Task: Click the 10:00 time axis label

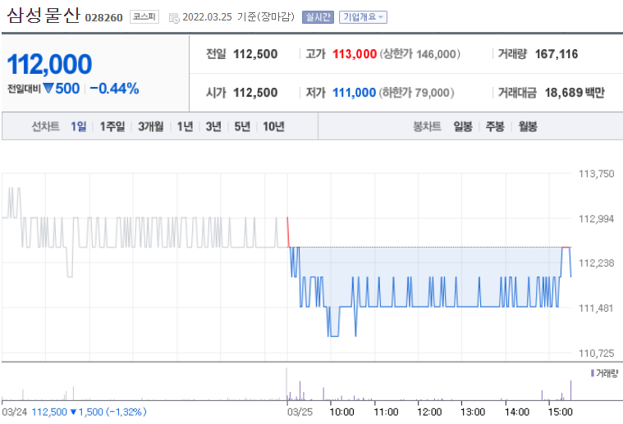Action: coord(341,412)
